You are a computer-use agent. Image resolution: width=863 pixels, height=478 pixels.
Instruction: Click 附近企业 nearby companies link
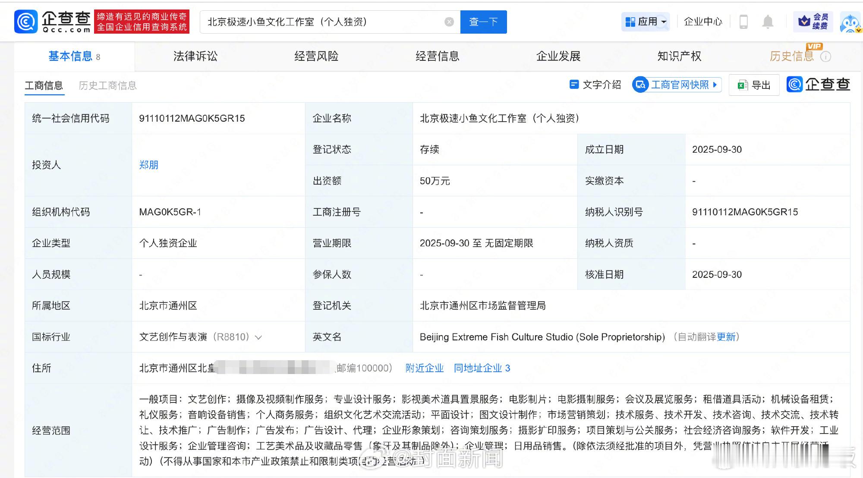click(x=424, y=368)
